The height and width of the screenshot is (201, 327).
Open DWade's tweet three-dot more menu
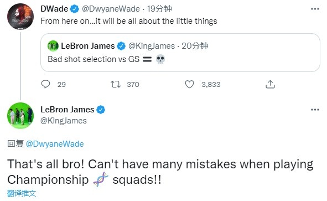(x=315, y=9)
